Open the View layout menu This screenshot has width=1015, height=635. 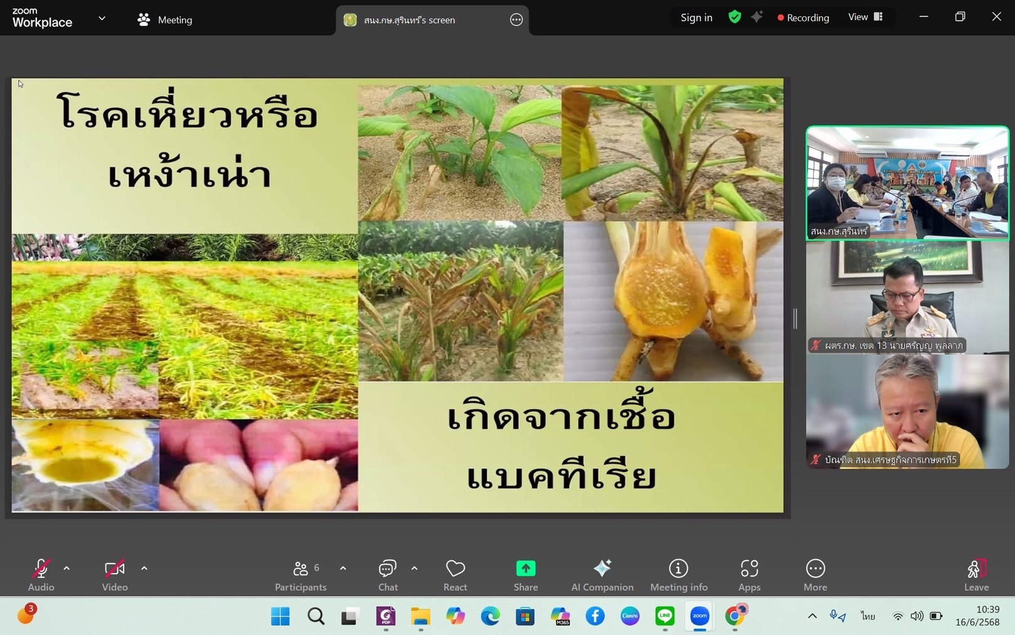point(865,18)
